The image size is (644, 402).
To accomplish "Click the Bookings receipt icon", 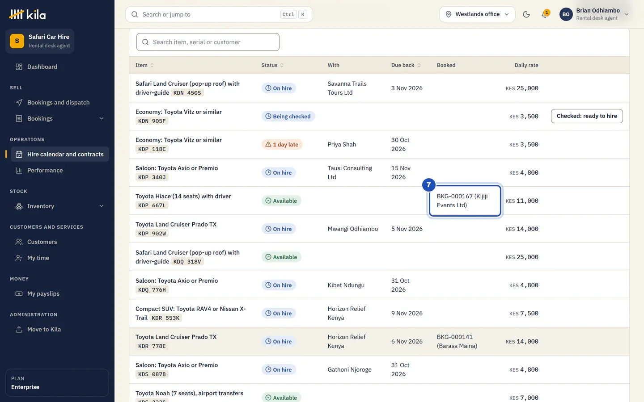I will (19, 119).
